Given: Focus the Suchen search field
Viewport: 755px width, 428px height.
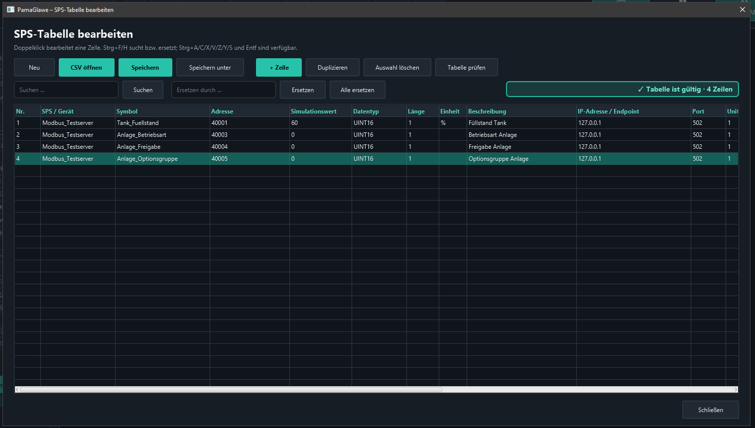Looking at the screenshot, I should [66, 90].
